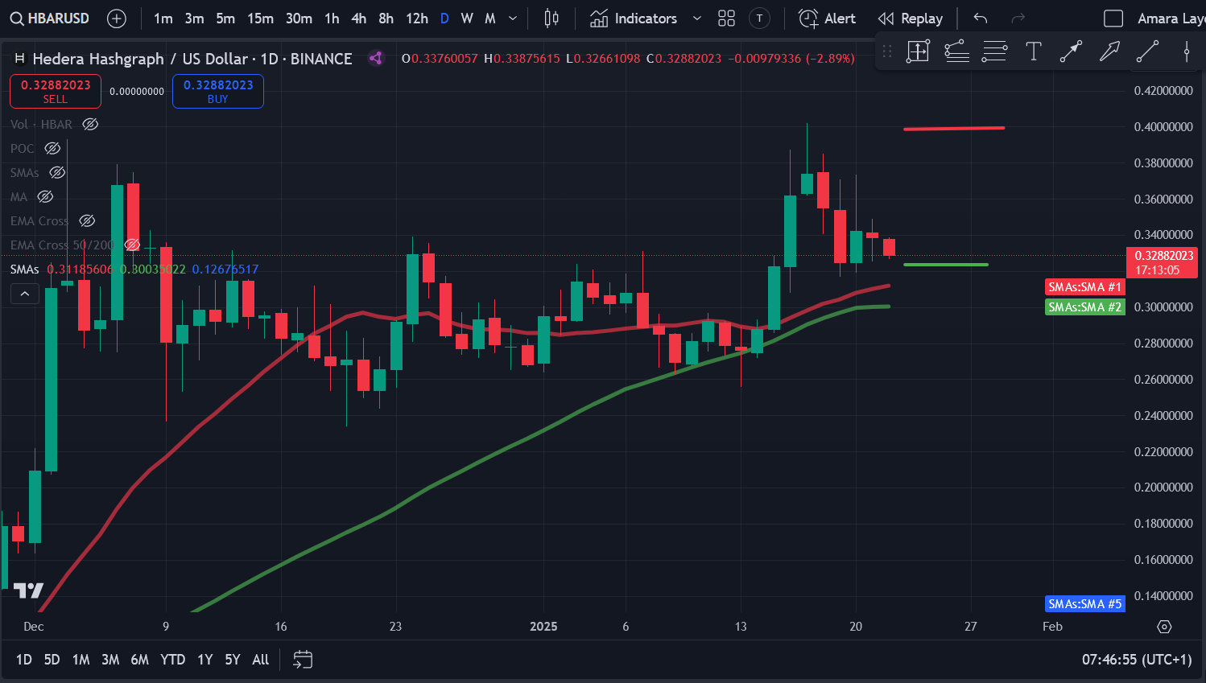1206x683 pixels.
Task: Toggle visibility of EMA Cross 50/200
Action: [x=132, y=245]
